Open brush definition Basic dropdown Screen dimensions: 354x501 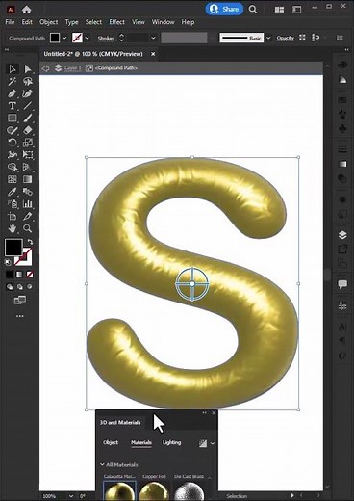tap(268, 38)
